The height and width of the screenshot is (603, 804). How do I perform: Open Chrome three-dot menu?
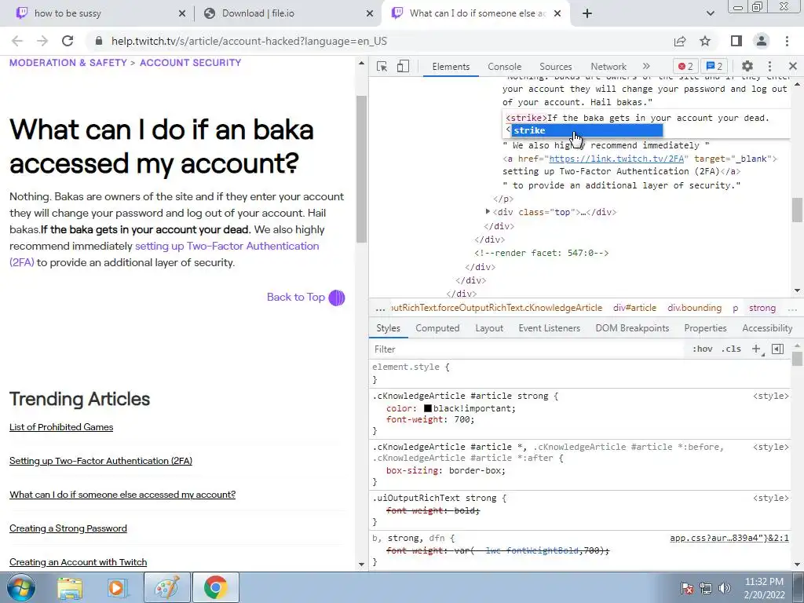[x=787, y=41]
